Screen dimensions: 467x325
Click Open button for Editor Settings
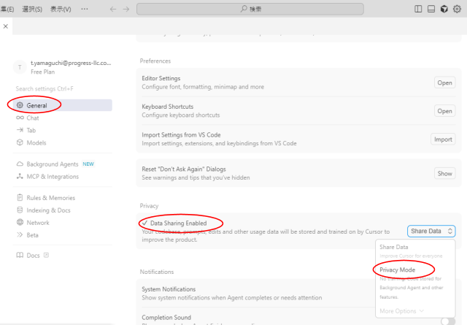(444, 83)
